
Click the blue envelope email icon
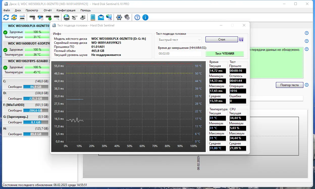click(101, 17)
